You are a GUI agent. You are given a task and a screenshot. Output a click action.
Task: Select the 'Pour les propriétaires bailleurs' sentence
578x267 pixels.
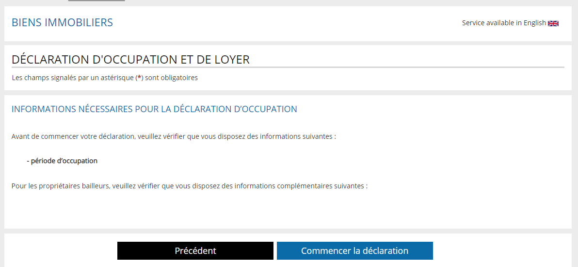coord(190,186)
